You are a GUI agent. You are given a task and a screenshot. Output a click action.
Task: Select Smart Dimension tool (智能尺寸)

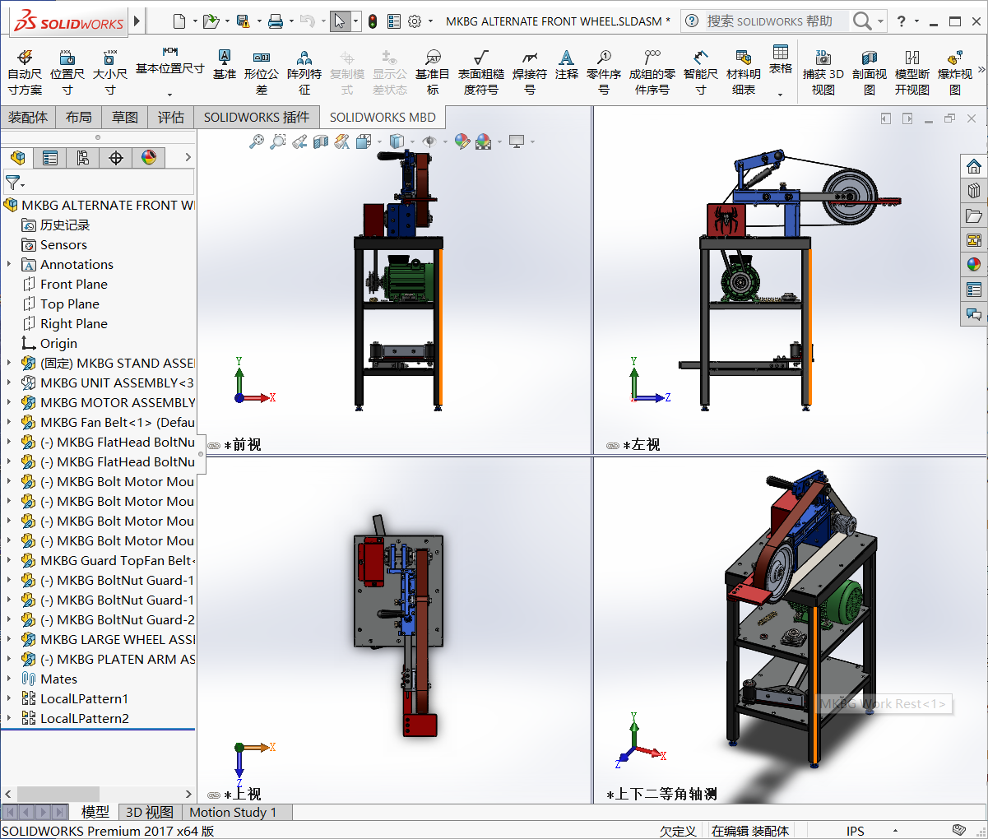point(701,72)
